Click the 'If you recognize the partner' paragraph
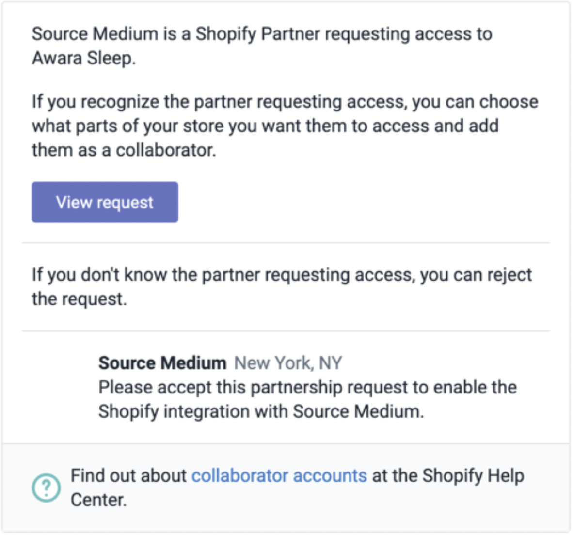Viewport: 573px width, 535px height. click(285, 126)
